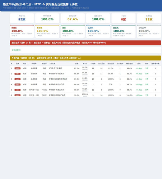Click the 12单 tolerance value
Viewport: 162px width, 179px height.
point(147,90)
